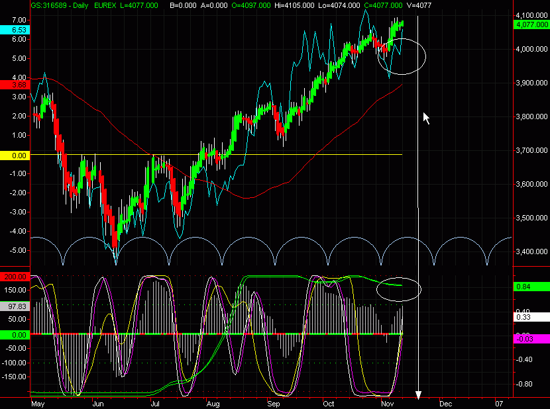Click the A=0.000 ask readout
The height and width of the screenshot is (409, 550).
[x=214, y=5]
